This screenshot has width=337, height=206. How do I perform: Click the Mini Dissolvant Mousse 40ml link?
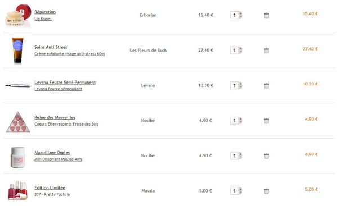tap(59, 159)
